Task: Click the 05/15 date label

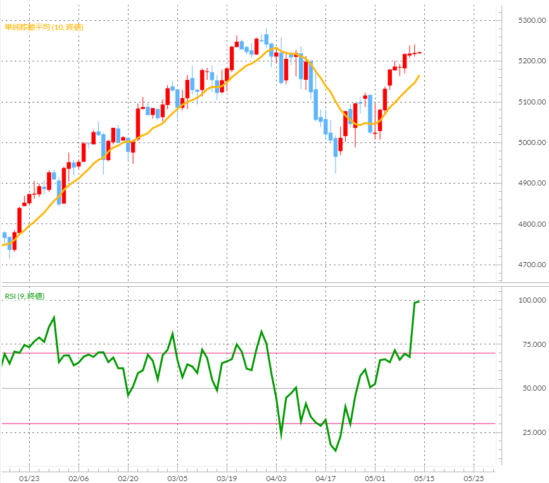Action: (x=424, y=478)
